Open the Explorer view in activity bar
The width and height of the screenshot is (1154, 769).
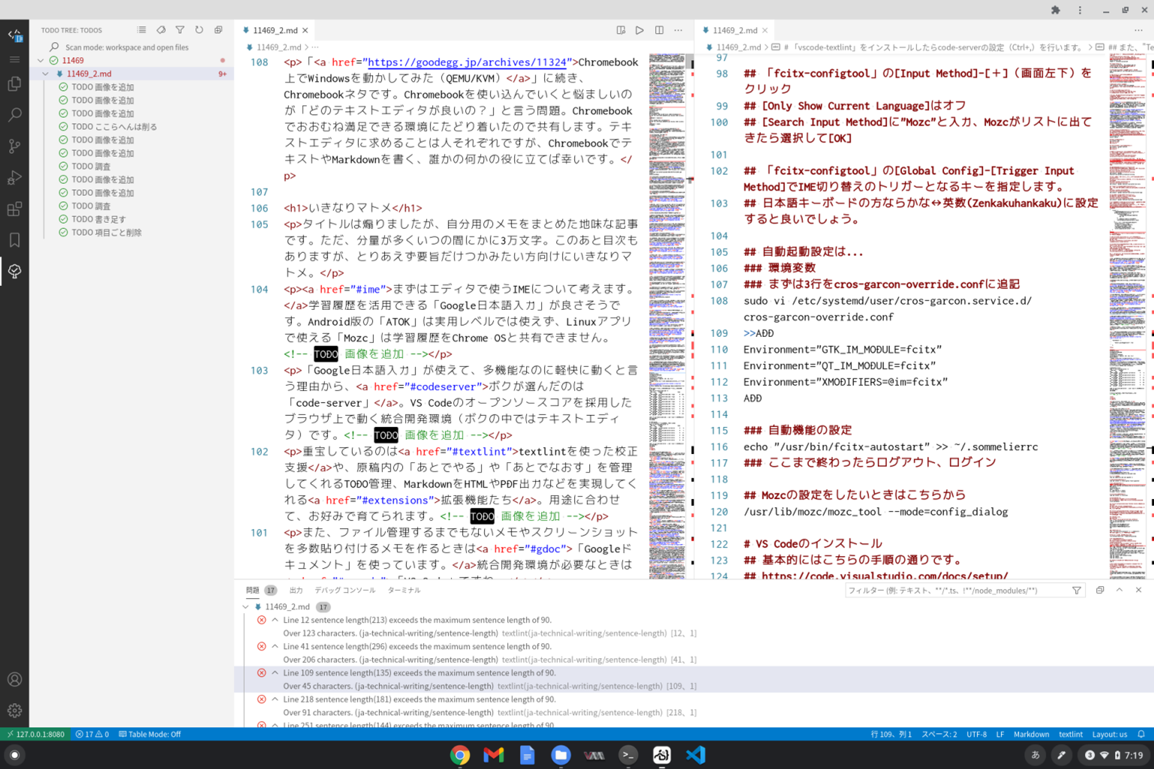pos(14,84)
